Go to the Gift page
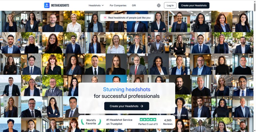Screen dimensions: 256x132 [x=134, y=5]
